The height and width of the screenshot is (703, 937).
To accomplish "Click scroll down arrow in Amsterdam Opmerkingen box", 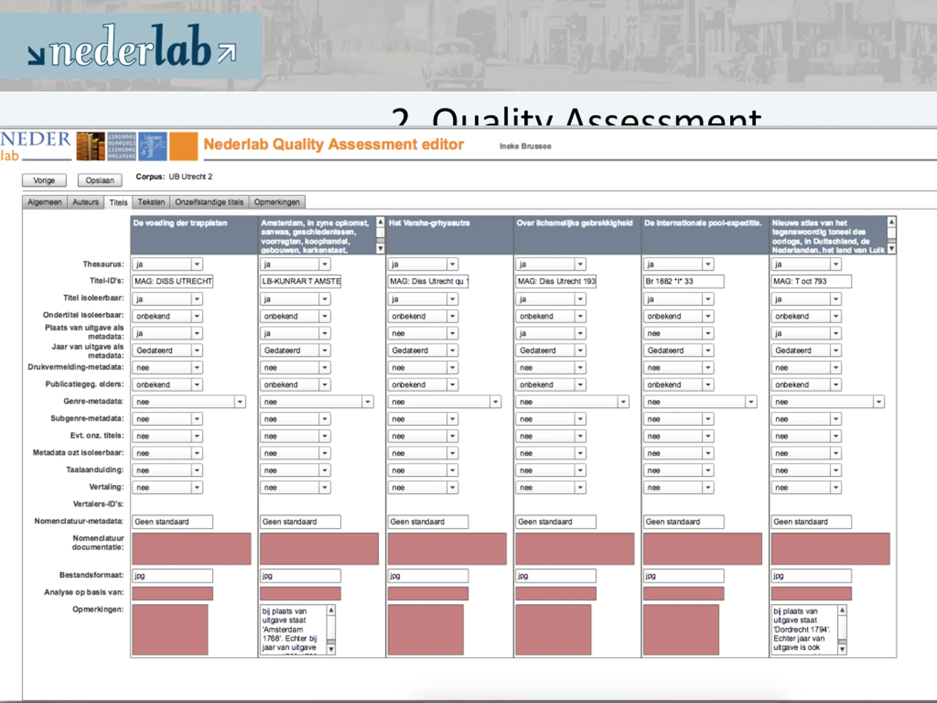I will click(331, 649).
